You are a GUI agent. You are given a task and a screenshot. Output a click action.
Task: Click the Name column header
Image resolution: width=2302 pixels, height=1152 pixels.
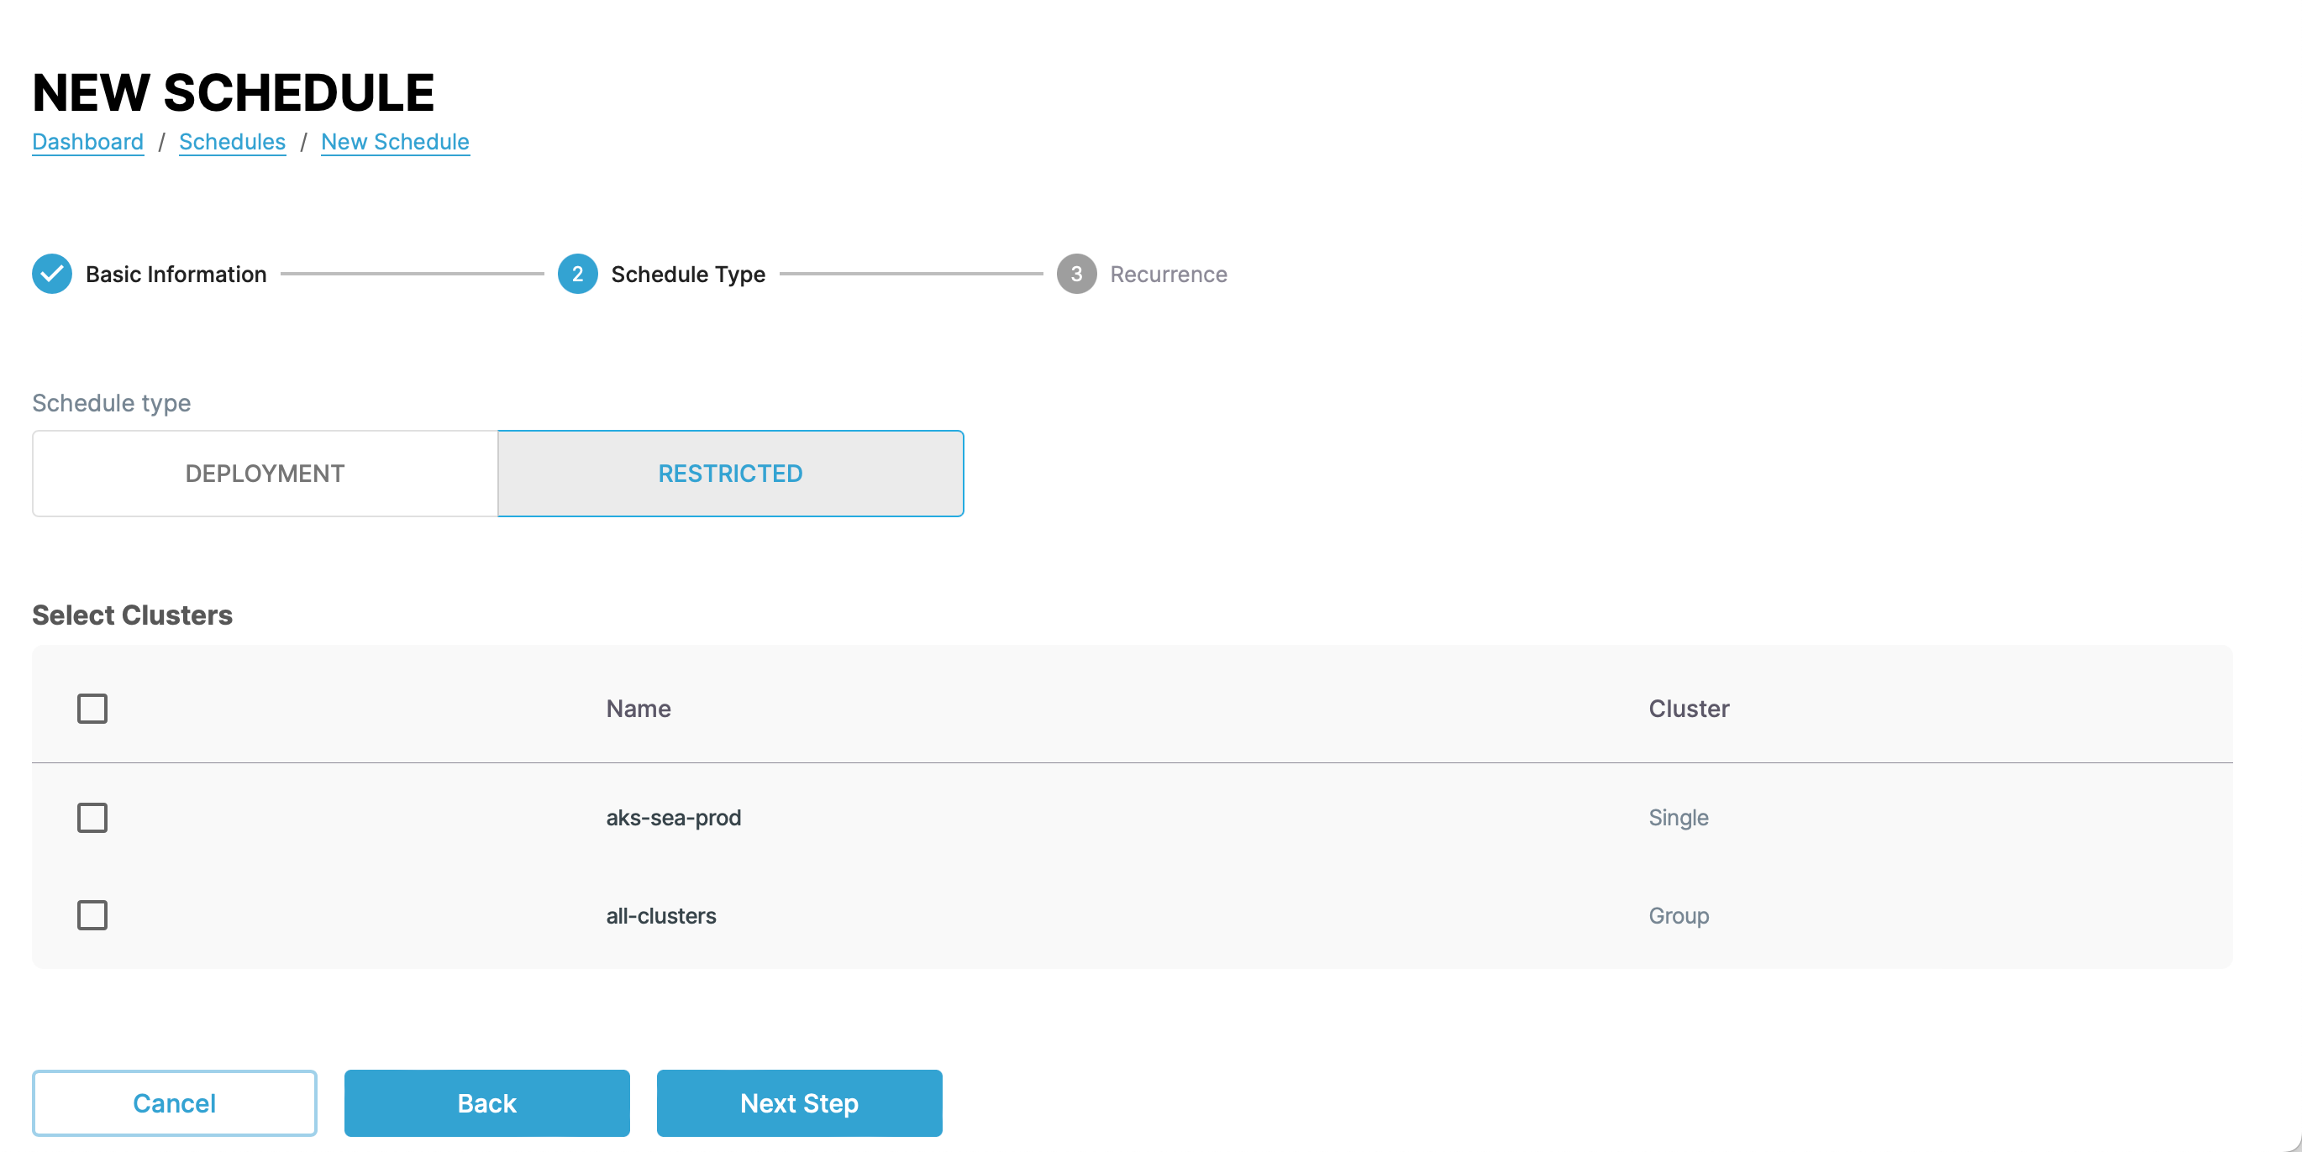tap(638, 709)
